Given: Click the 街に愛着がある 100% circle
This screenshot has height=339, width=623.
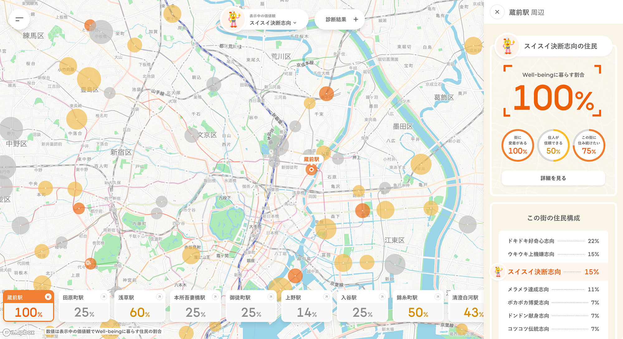Looking at the screenshot, I should (518, 145).
